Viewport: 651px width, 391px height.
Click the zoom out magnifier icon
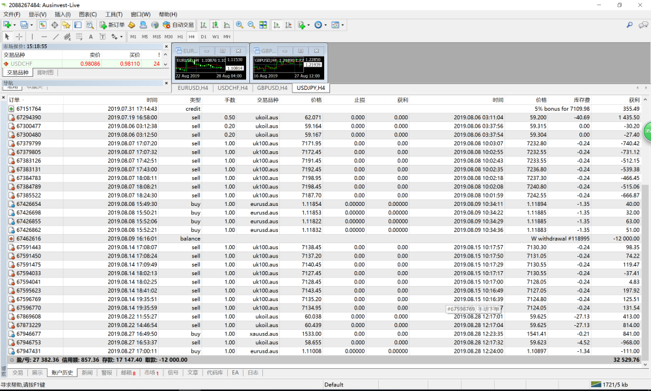(x=251, y=25)
